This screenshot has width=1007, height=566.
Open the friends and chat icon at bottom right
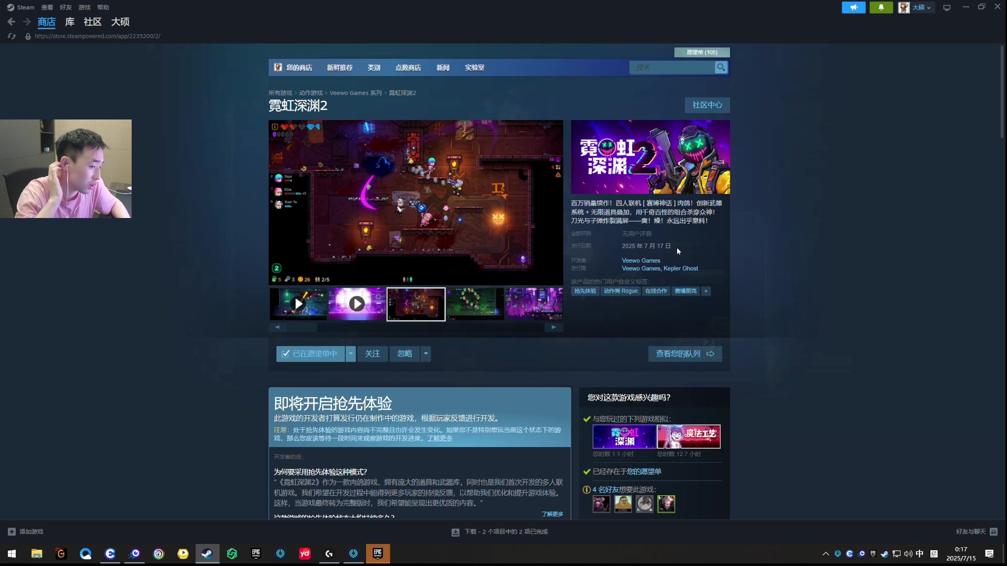[993, 531]
